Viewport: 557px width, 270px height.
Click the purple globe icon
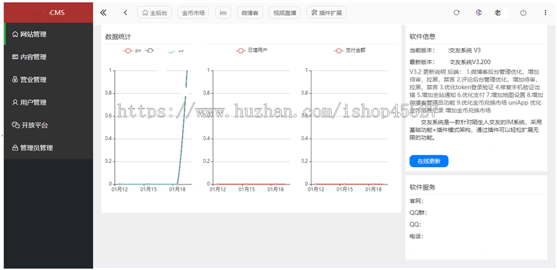click(479, 13)
